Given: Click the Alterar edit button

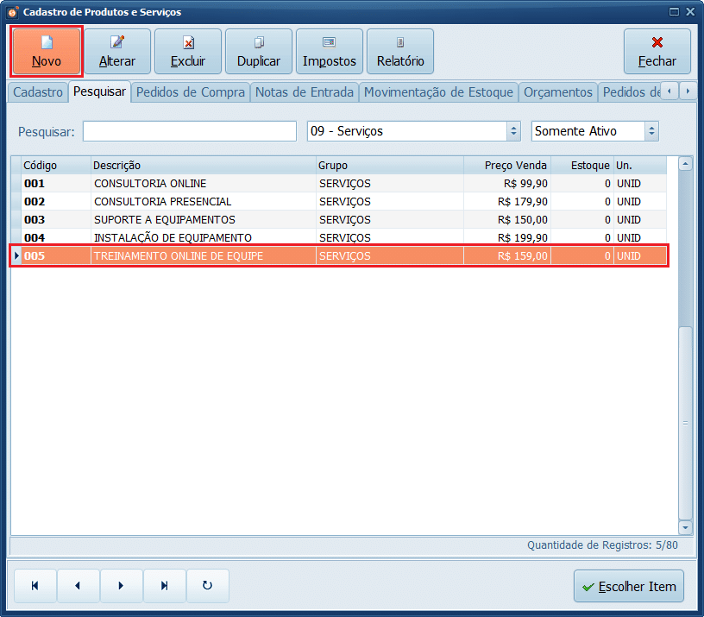Looking at the screenshot, I should (x=117, y=52).
